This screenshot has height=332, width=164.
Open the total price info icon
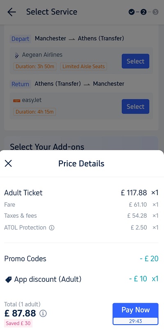pyautogui.click(x=43, y=313)
